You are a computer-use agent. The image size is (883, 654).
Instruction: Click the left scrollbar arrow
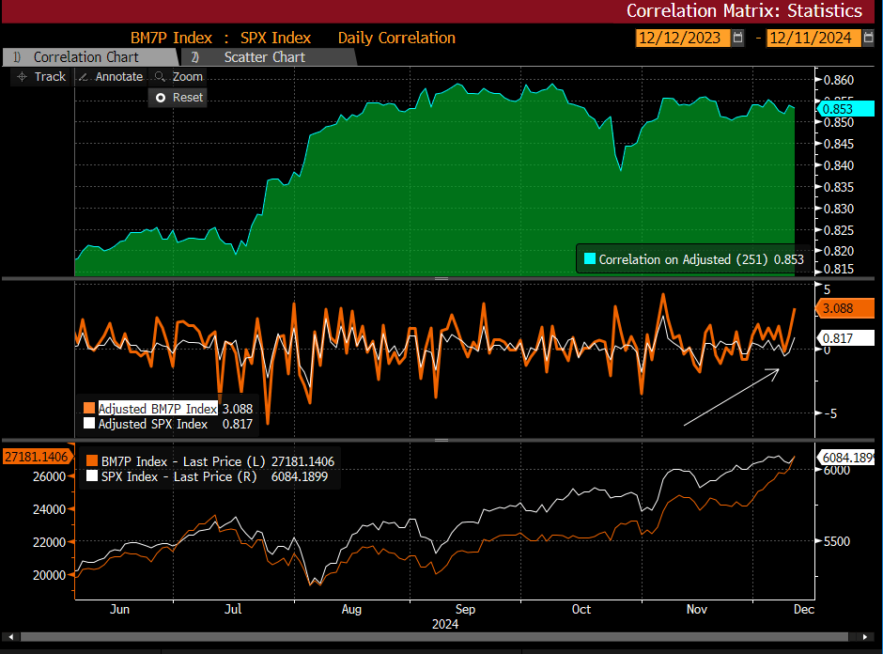coord(8,637)
